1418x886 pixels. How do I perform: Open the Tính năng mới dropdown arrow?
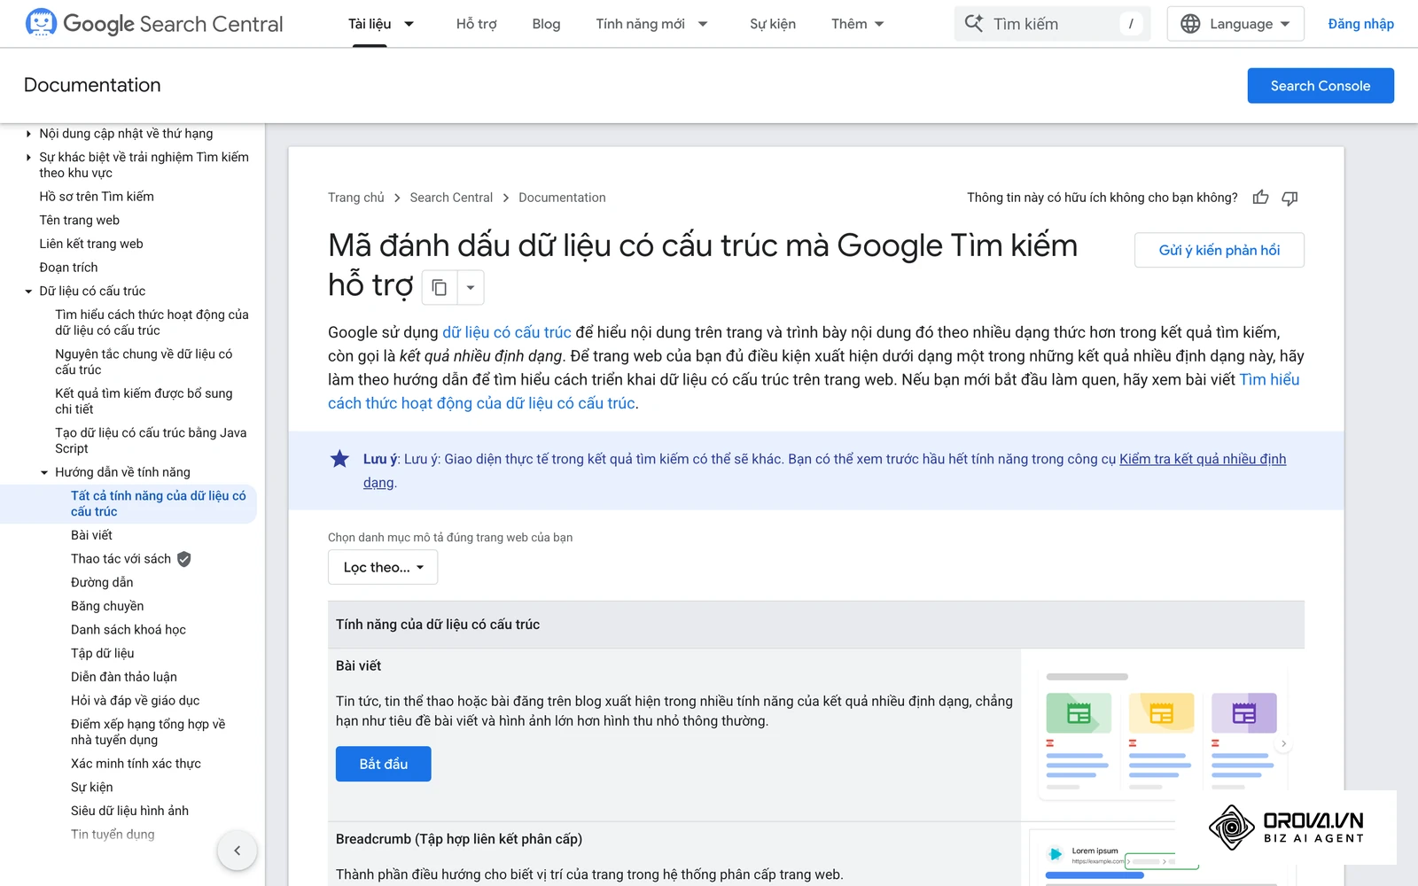click(x=703, y=24)
